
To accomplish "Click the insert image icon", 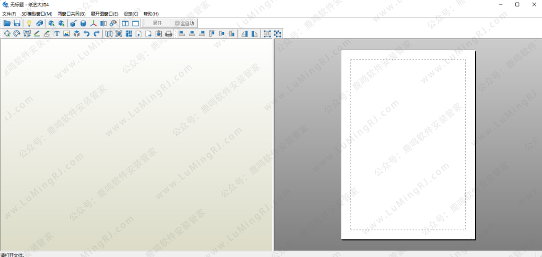I will 66,34.
